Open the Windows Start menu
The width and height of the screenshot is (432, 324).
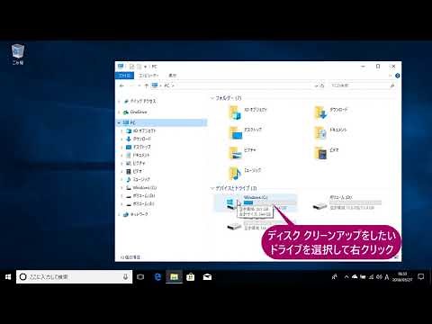pos(8,276)
